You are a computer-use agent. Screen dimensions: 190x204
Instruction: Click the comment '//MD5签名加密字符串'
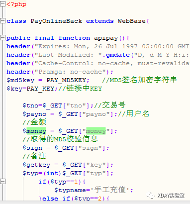click(x=139, y=80)
